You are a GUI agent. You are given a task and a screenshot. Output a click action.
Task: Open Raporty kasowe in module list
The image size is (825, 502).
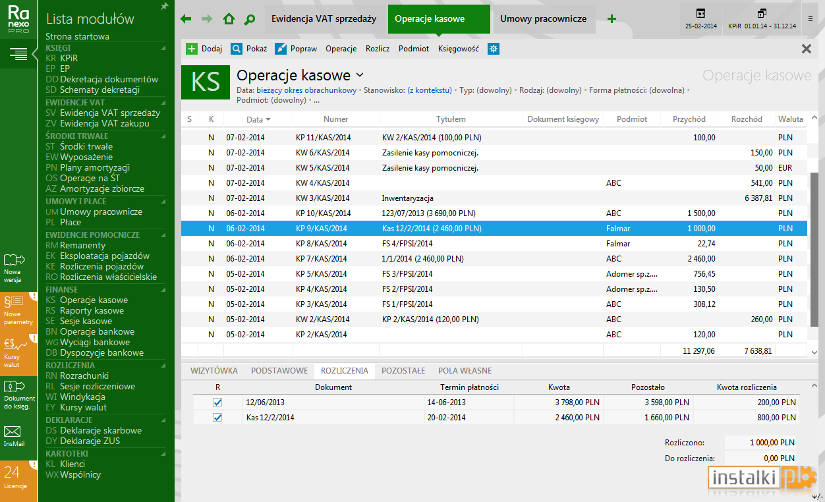(92, 310)
